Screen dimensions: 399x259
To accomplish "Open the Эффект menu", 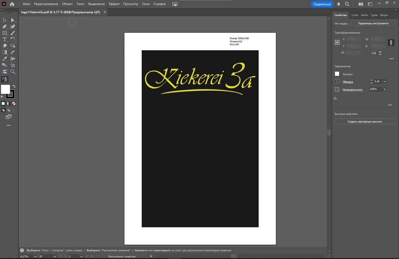I will point(114,4).
